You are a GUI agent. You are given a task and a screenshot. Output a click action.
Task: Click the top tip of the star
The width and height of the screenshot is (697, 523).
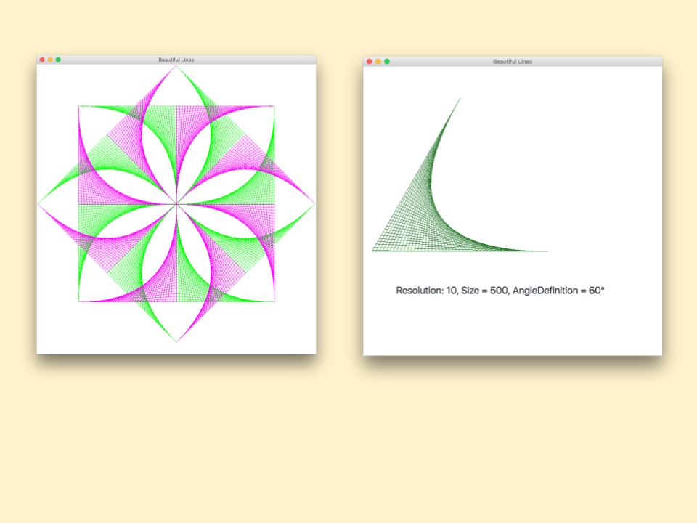pos(176,67)
